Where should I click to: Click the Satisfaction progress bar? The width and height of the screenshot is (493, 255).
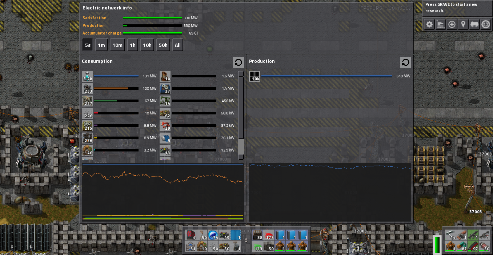(x=153, y=18)
